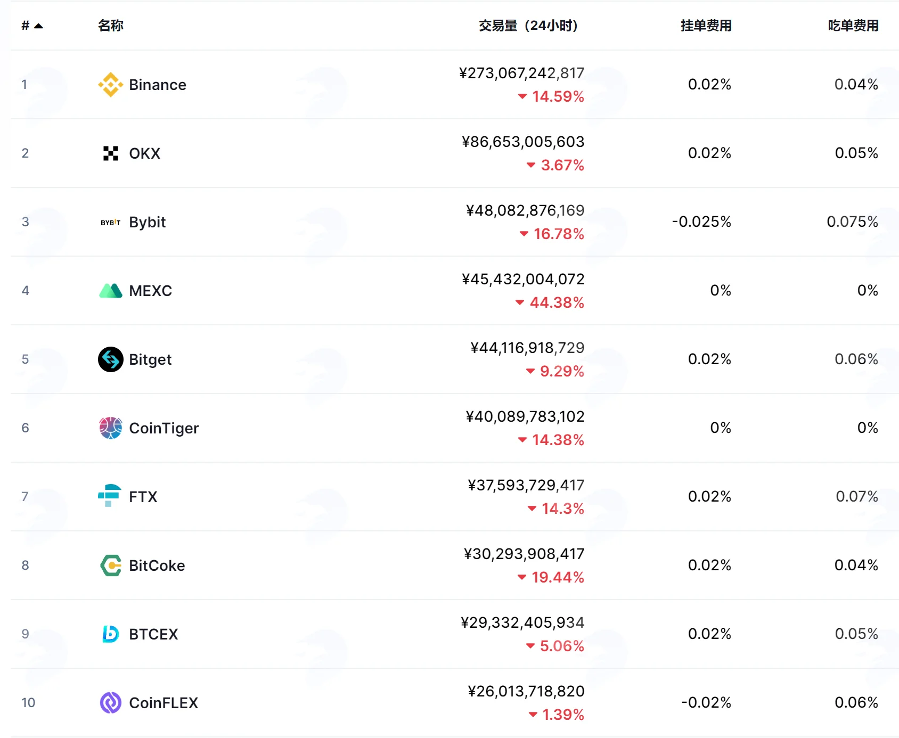Sort by 挂单费用 column header
This screenshot has height=738, width=899.
(x=706, y=26)
